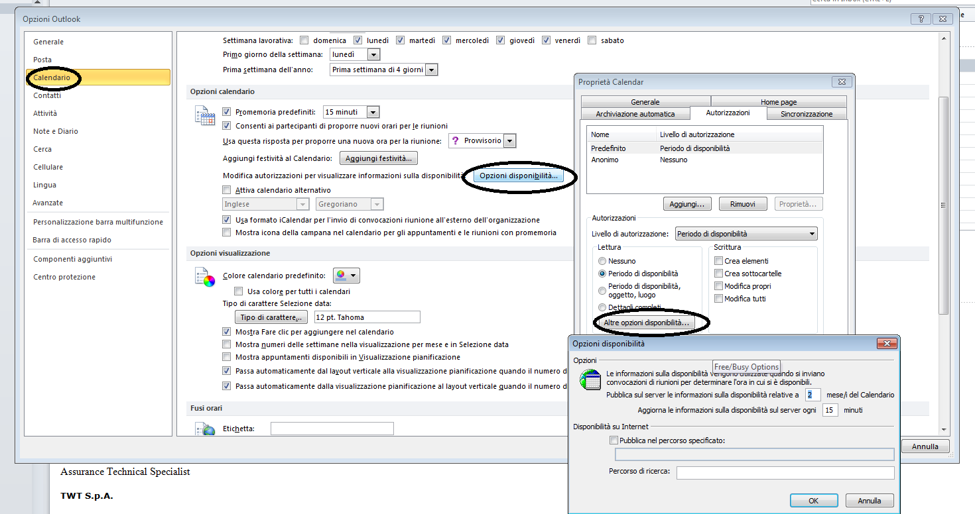Close the Proprietà Calendar dialog

(842, 82)
